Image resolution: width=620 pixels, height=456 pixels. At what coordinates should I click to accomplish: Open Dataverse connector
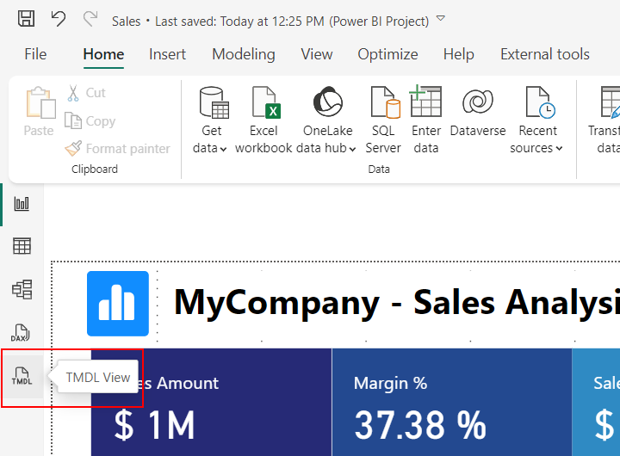point(477,120)
